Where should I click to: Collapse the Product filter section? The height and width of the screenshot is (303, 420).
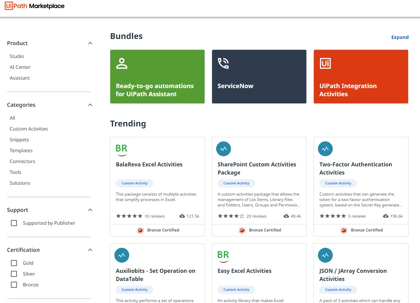pyautogui.click(x=90, y=43)
